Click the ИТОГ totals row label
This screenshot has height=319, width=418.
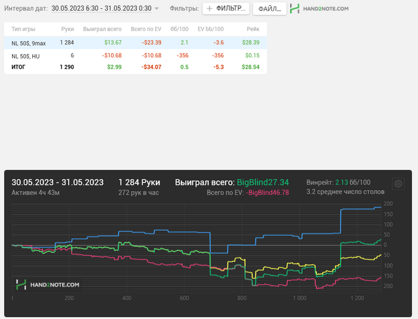tap(19, 67)
